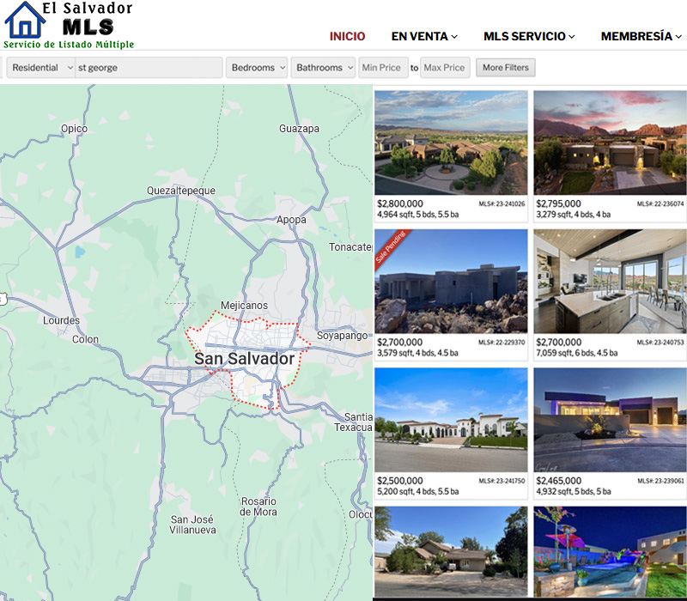Viewport: 687px width, 601px height.
Task: Click the $2,795,000 price text
Action: [559, 203]
